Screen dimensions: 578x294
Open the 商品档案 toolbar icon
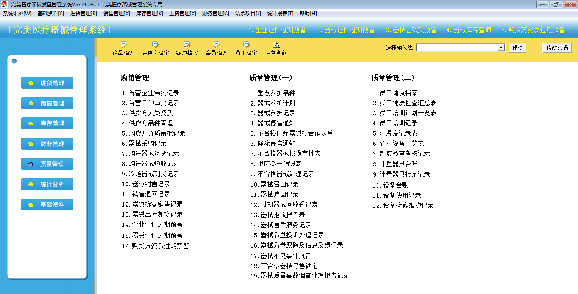pyautogui.click(x=124, y=45)
